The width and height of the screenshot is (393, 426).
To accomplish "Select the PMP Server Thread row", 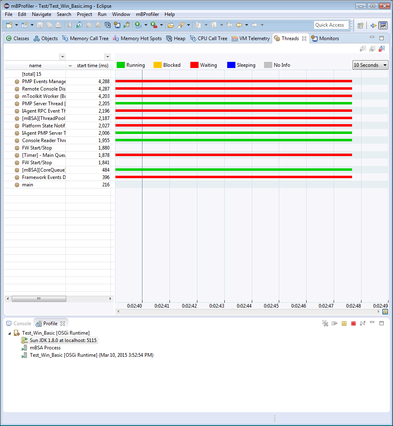I will pyautogui.click(x=44, y=104).
